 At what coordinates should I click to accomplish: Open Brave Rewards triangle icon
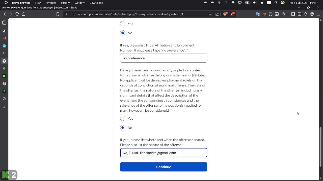pos(232,14)
